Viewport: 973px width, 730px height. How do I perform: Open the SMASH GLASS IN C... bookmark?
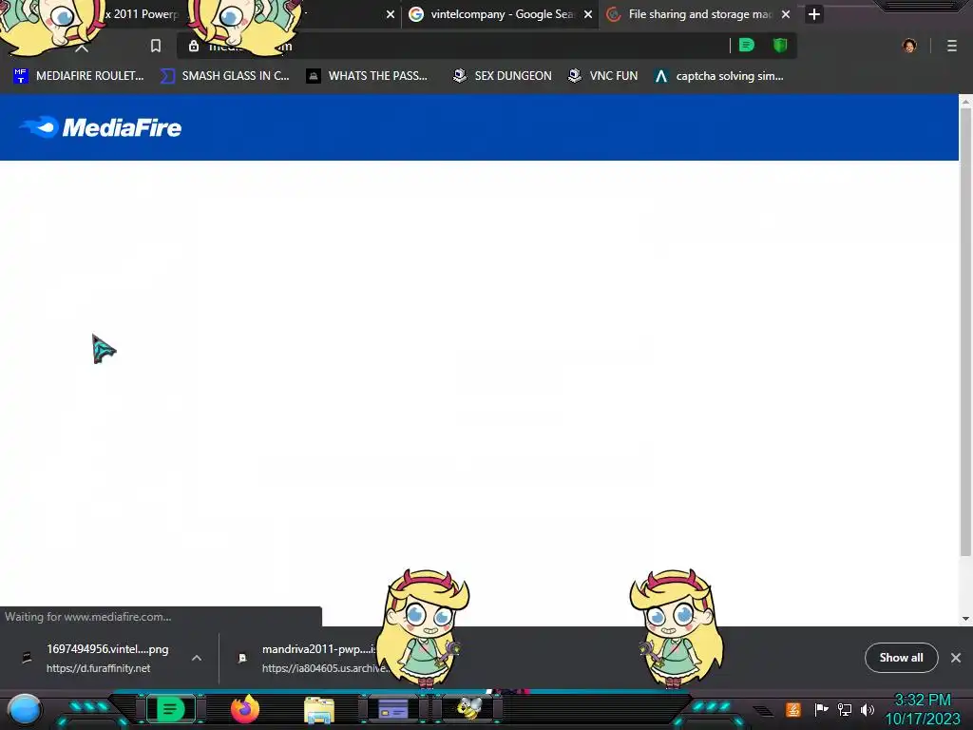(x=224, y=76)
